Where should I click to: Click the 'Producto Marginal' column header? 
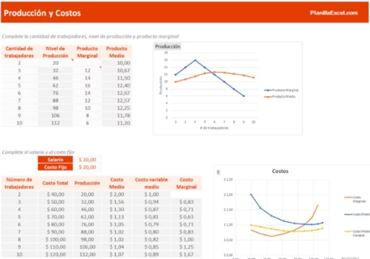87,52
